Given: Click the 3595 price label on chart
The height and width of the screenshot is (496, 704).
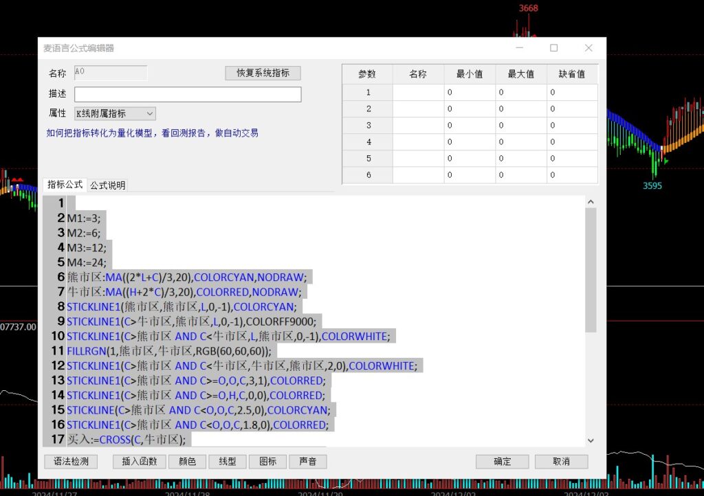Looking at the screenshot, I should click(x=652, y=185).
